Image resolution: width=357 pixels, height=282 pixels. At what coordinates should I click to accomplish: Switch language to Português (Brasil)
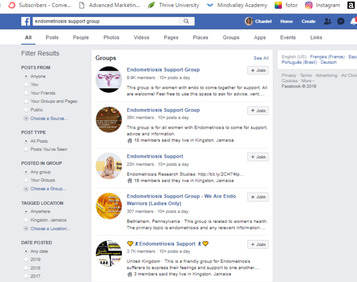click(299, 62)
